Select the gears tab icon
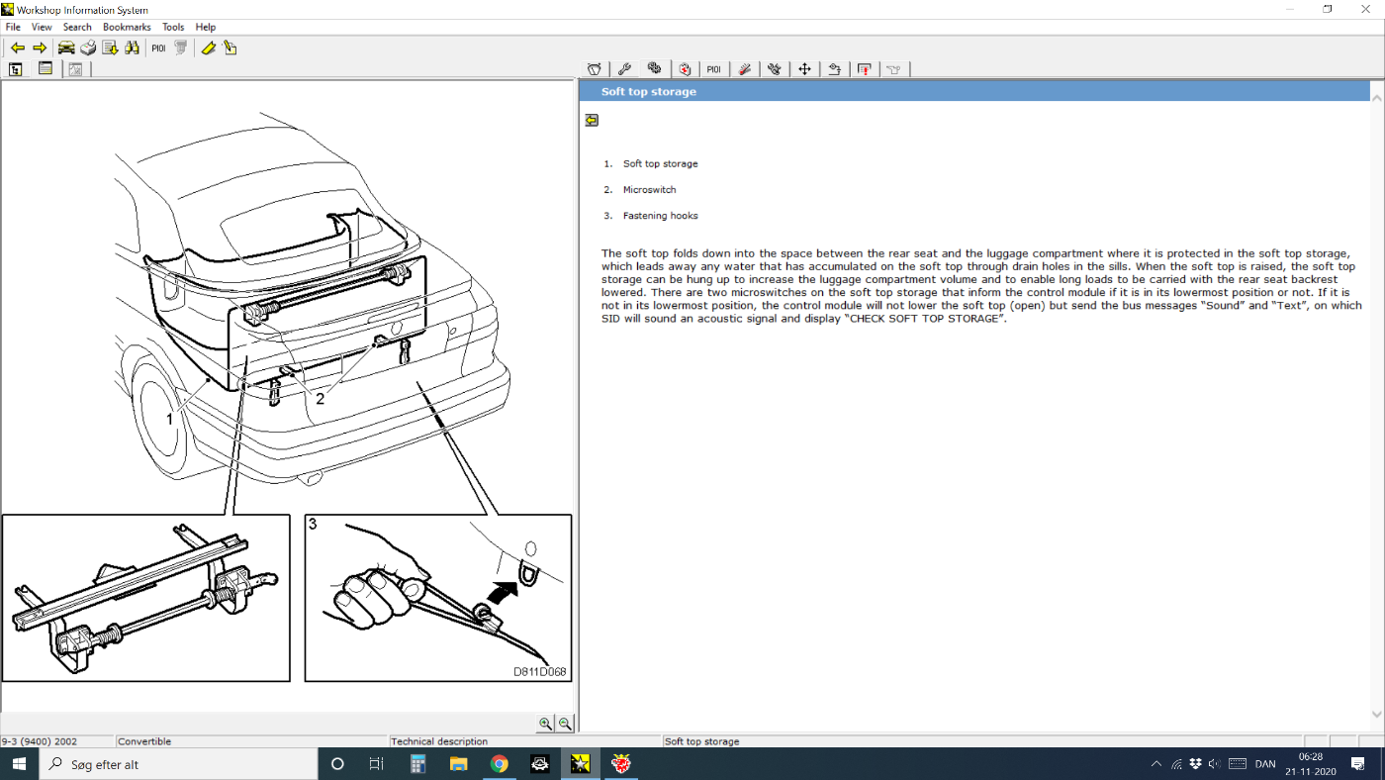 coord(654,69)
